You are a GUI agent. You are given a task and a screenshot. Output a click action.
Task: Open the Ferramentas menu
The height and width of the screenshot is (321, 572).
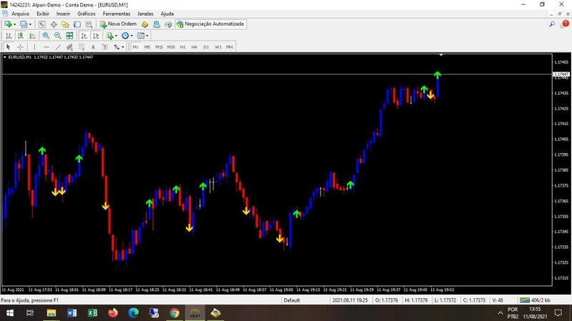[x=117, y=14]
